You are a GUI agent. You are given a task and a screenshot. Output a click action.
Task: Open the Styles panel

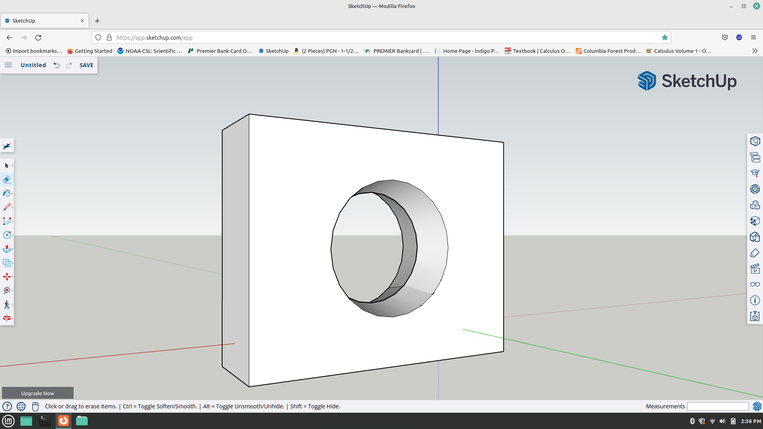(x=755, y=237)
